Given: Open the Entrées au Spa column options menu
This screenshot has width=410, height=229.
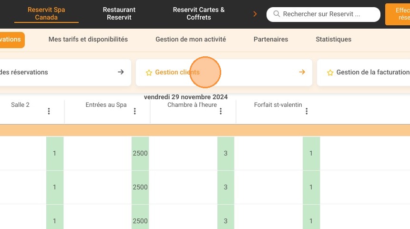Looking at the screenshot, I should (134, 111).
